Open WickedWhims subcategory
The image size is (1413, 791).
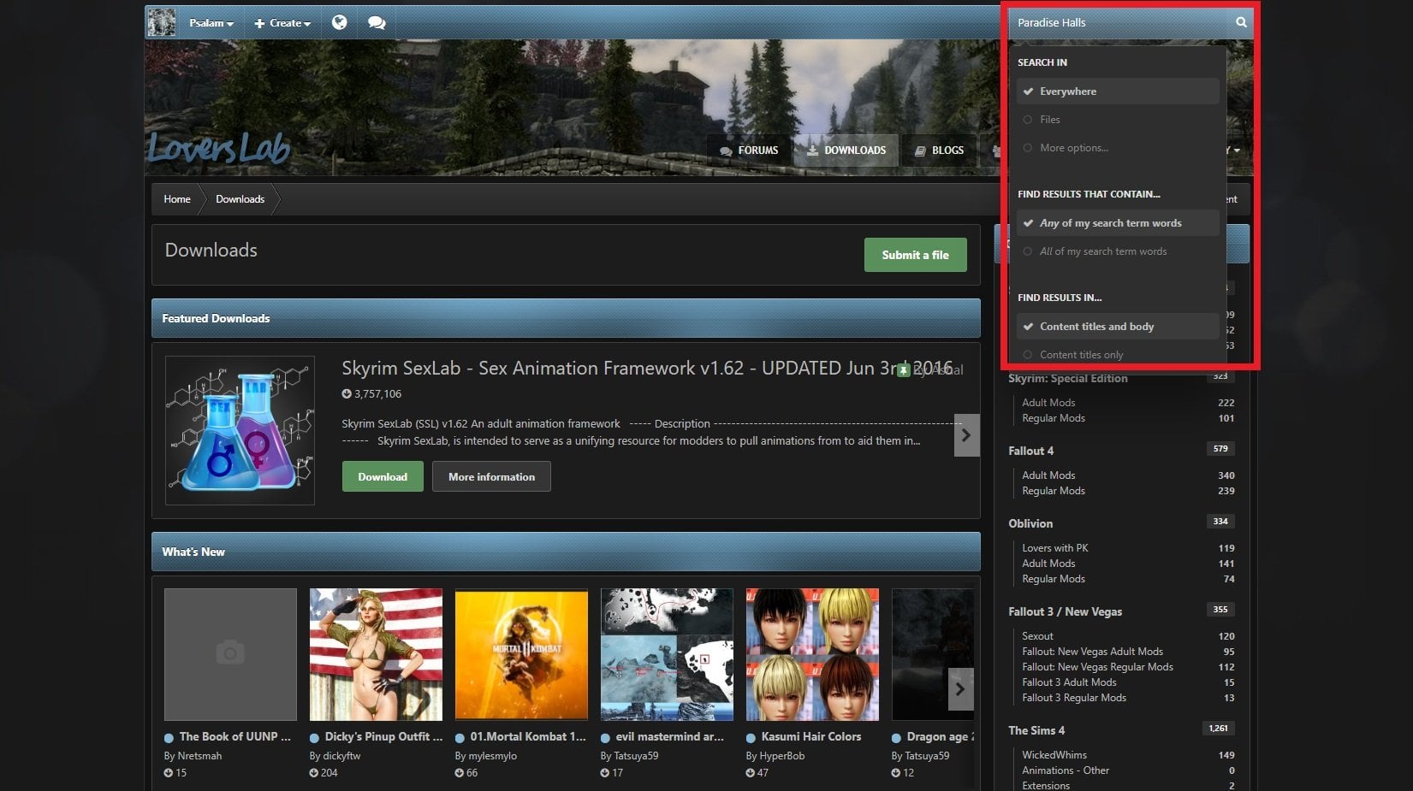pyautogui.click(x=1054, y=755)
